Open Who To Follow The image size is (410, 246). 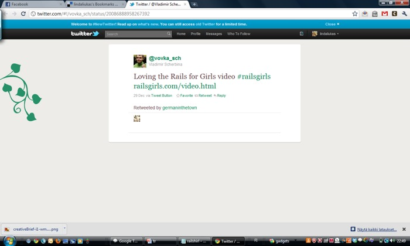pos(238,34)
